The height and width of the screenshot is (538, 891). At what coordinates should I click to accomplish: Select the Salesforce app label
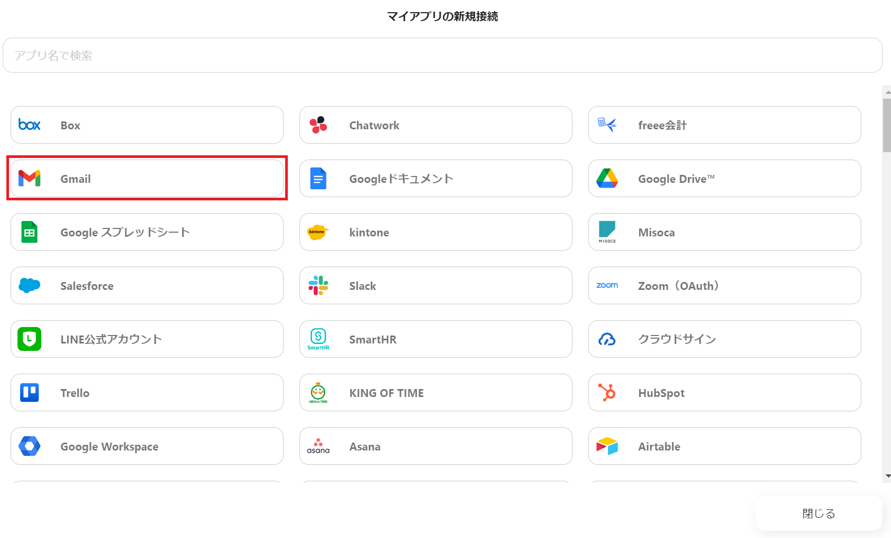coord(87,286)
